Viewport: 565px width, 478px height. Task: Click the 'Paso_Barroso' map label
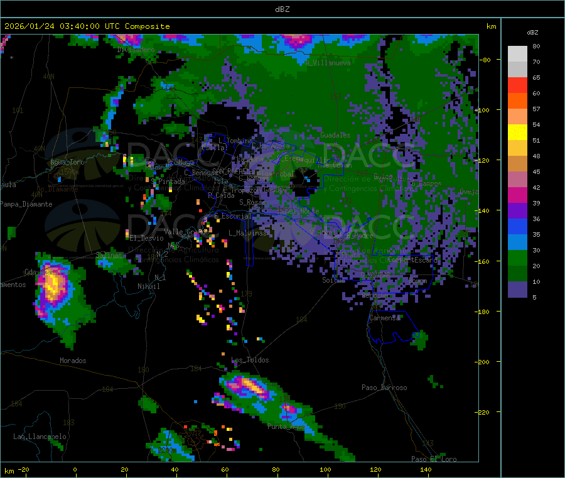384,388
